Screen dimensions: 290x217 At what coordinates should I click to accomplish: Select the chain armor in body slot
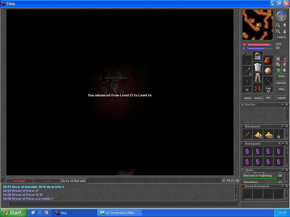click(258, 67)
